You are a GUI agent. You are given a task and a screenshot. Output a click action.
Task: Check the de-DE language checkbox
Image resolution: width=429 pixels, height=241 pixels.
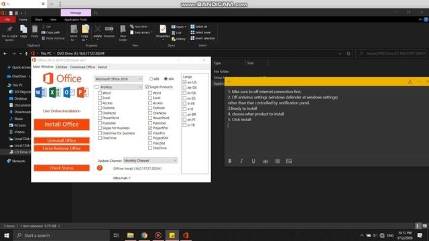[x=185, y=88]
